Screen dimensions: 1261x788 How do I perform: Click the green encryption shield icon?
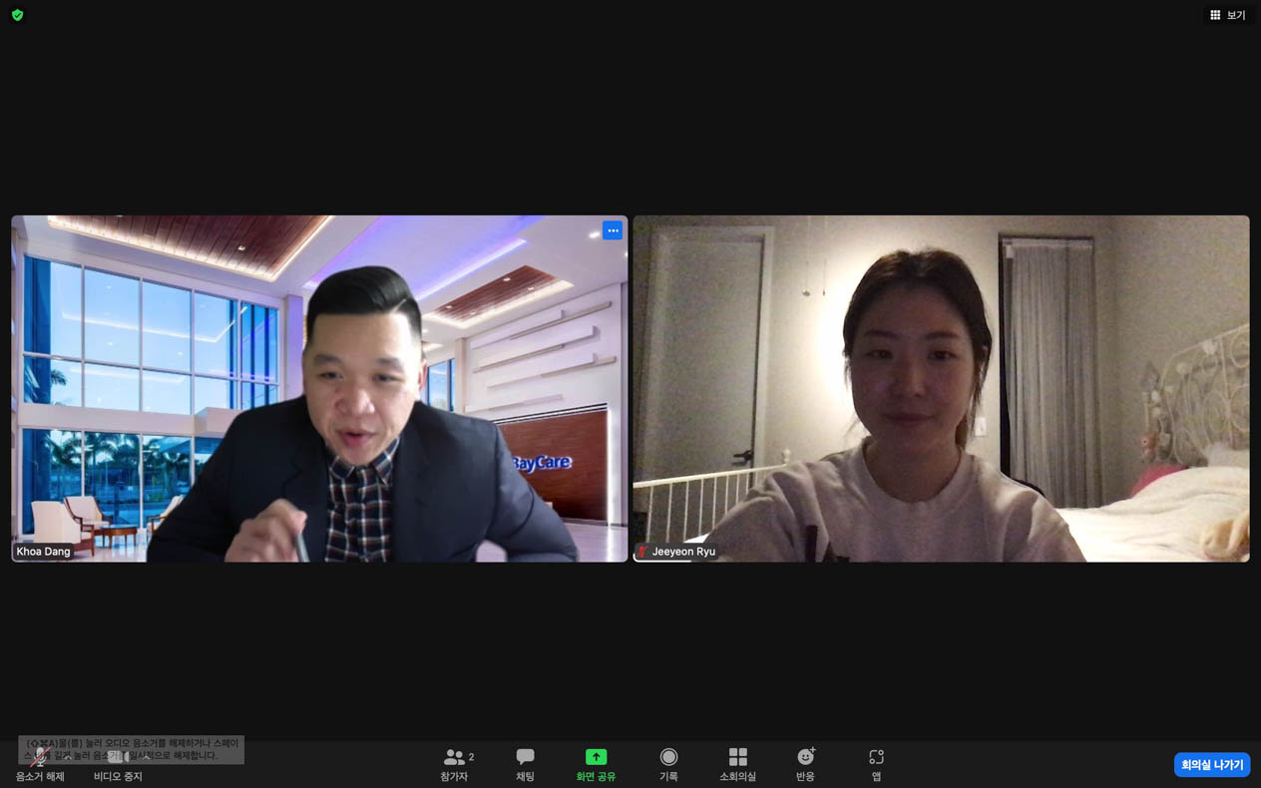point(17,15)
